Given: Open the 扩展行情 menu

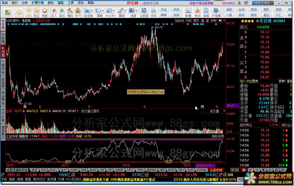Looking at the screenshot, I should [38, 3].
